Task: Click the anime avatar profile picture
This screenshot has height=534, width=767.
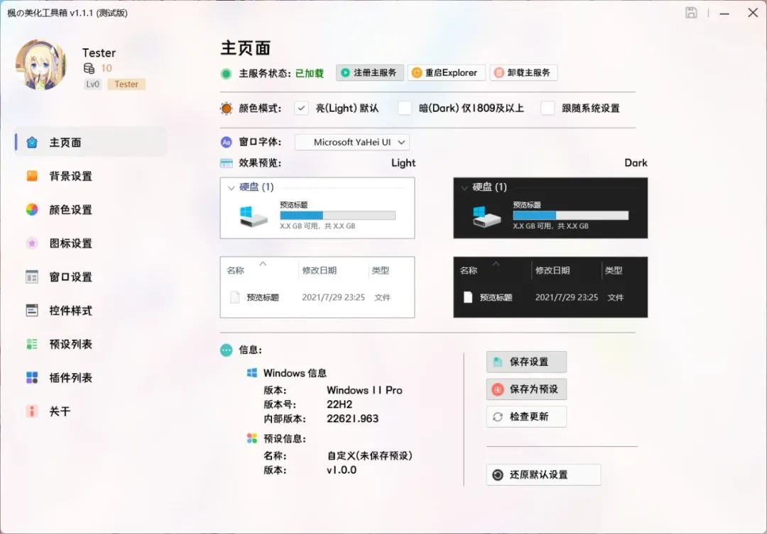Action: pos(40,65)
